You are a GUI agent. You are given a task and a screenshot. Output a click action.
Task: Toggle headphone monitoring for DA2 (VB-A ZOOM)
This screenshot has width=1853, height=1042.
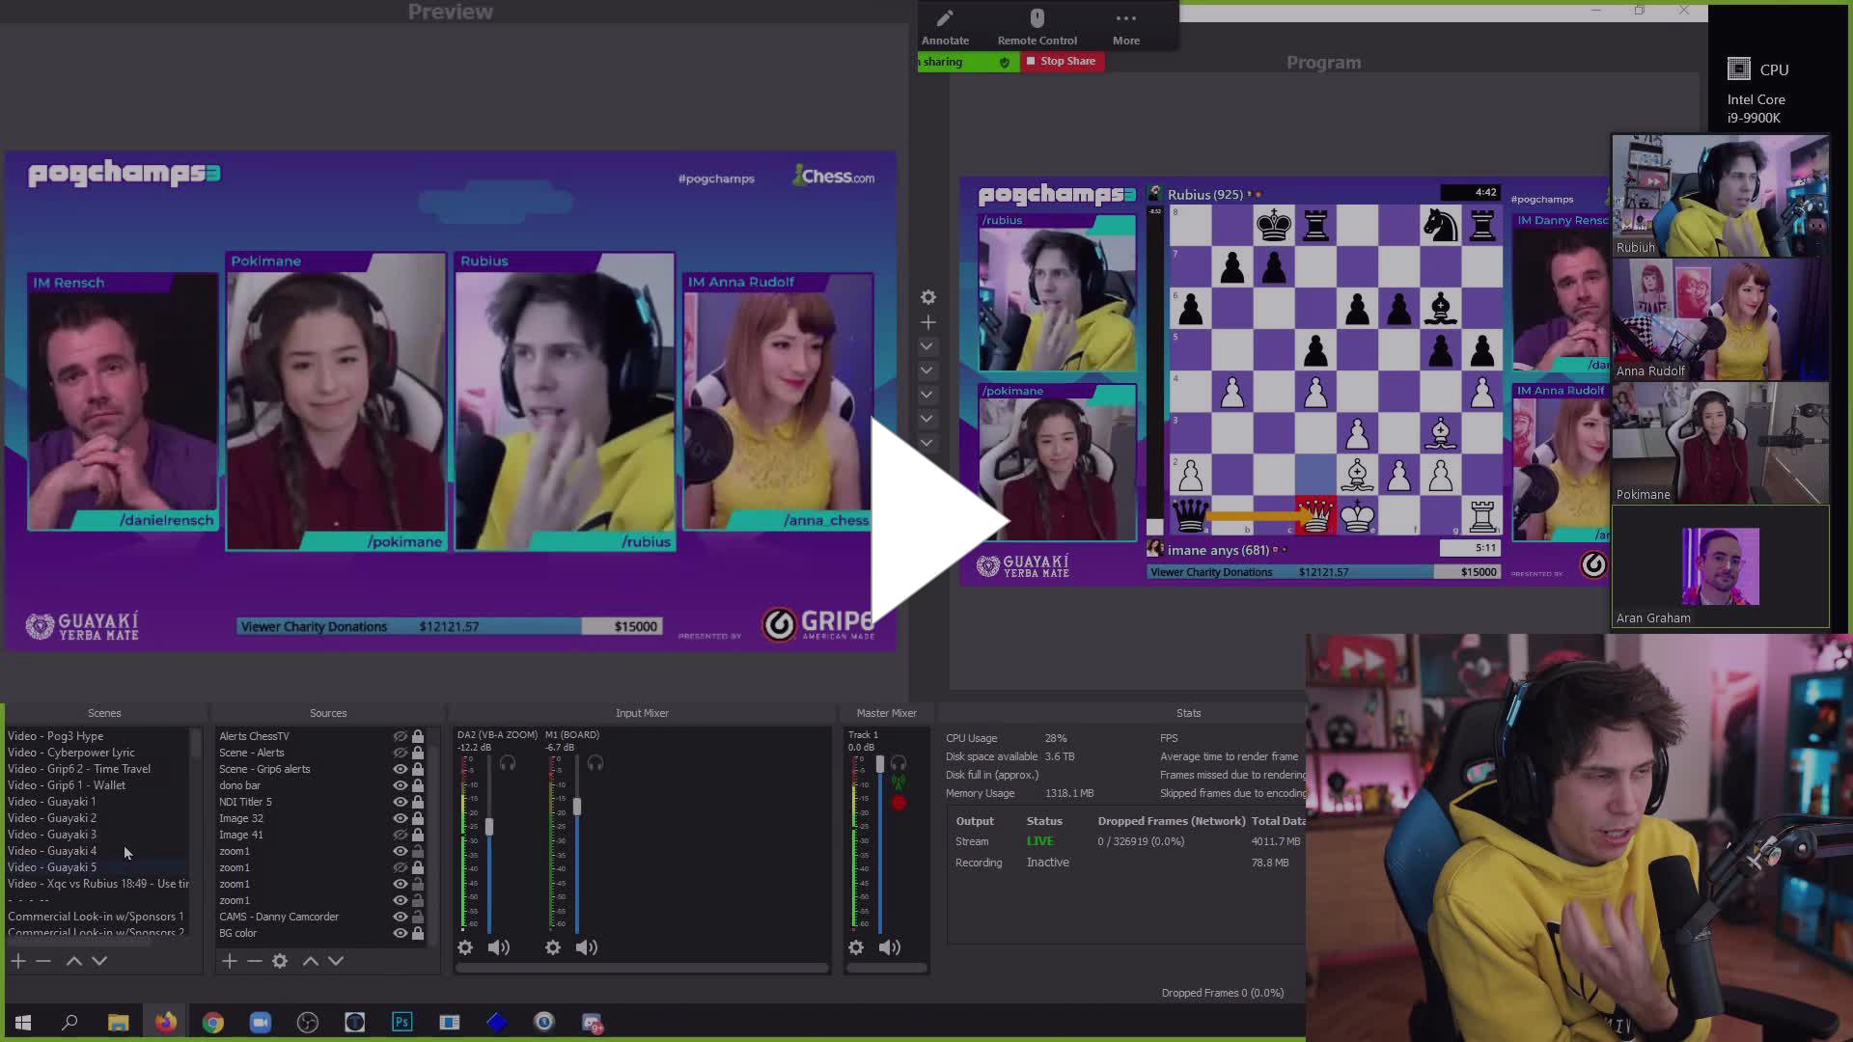click(x=508, y=763)
